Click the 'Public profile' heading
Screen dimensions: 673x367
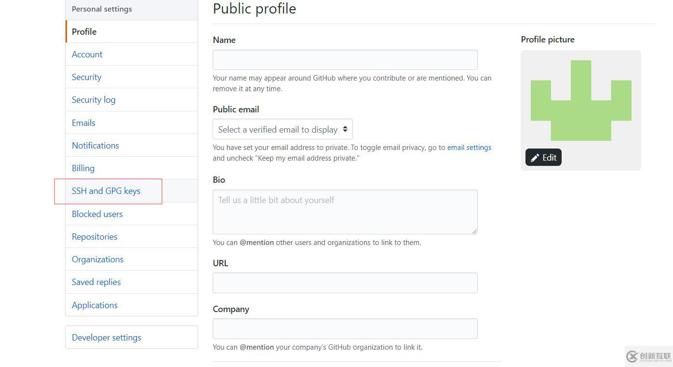pos(255,9)
